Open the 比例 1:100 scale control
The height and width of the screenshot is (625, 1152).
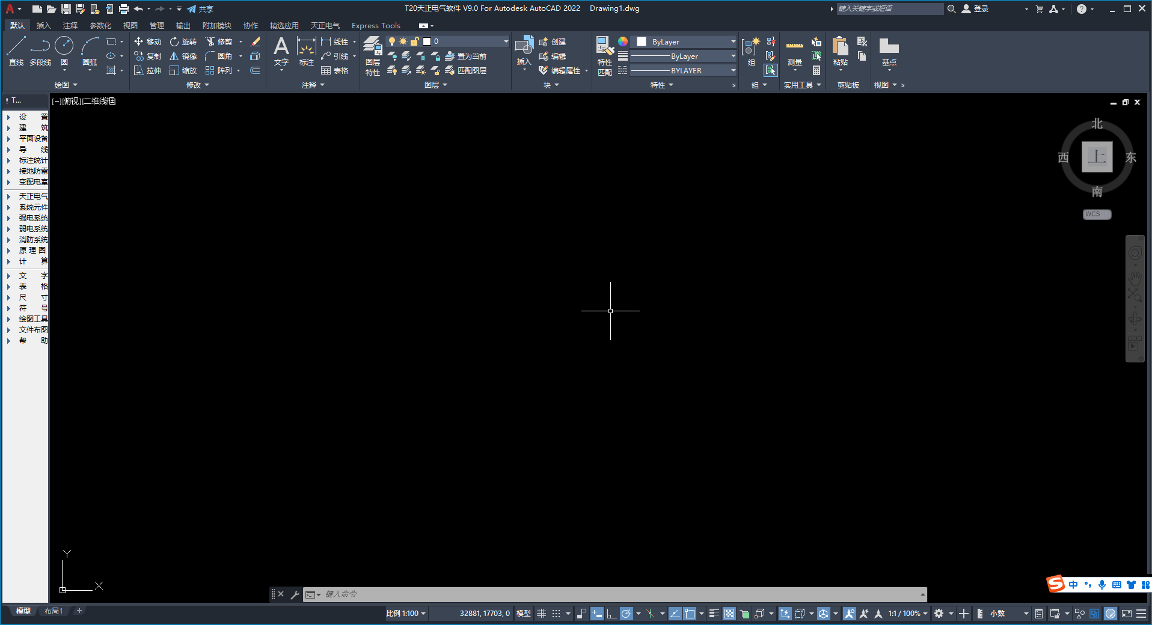tap(405, 614)
